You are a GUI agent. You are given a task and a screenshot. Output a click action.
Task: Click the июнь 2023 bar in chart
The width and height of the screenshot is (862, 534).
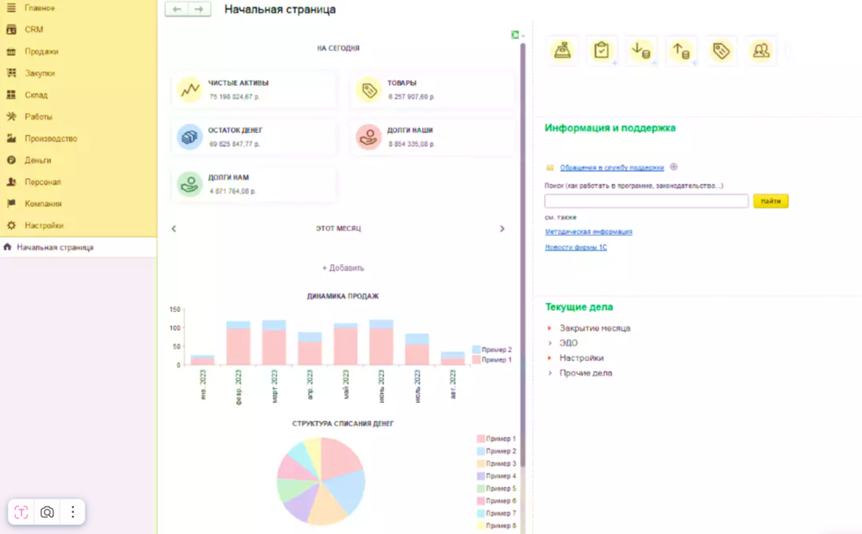pyautogui.click(x=381, y=343)
